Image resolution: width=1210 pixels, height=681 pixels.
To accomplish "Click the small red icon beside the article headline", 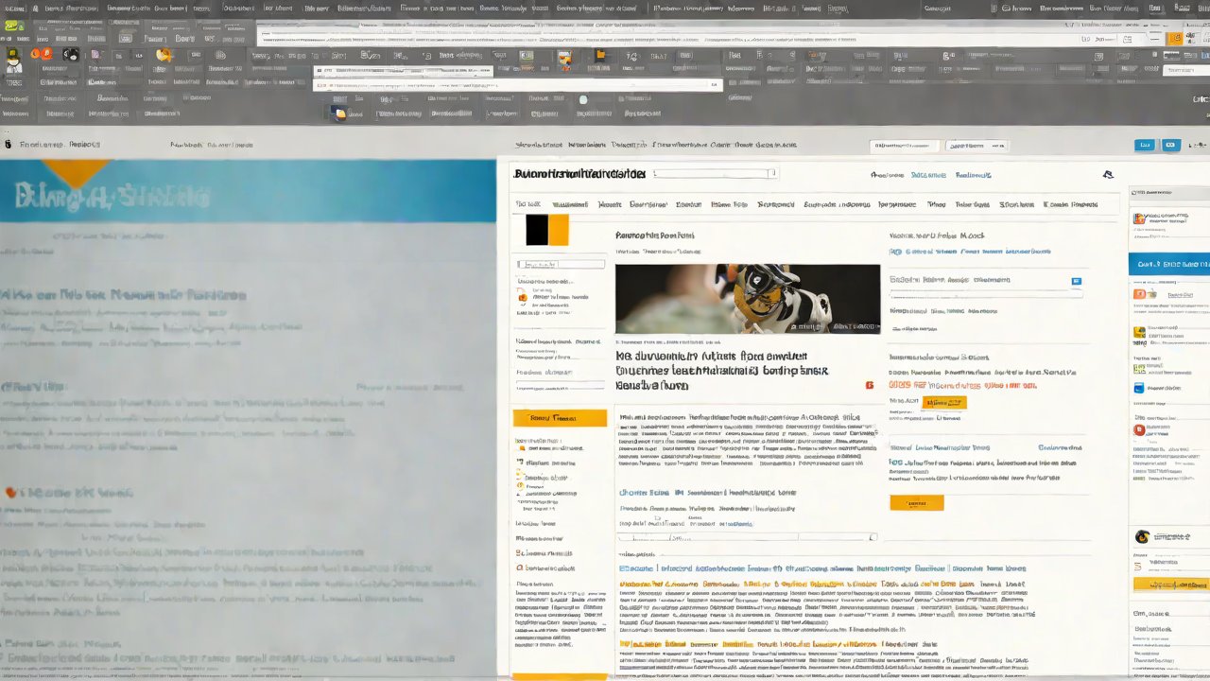I will pyautogui.click(x=869, y=385).
